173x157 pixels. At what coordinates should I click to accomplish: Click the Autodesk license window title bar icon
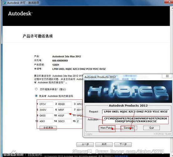tap(4, 3)
